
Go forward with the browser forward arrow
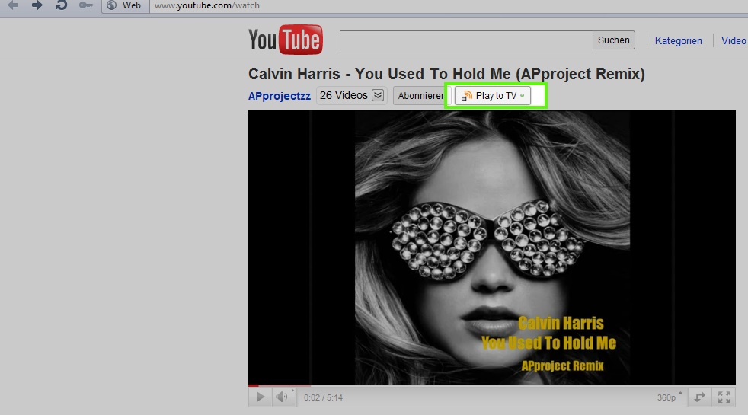click(x=37, y=5)
